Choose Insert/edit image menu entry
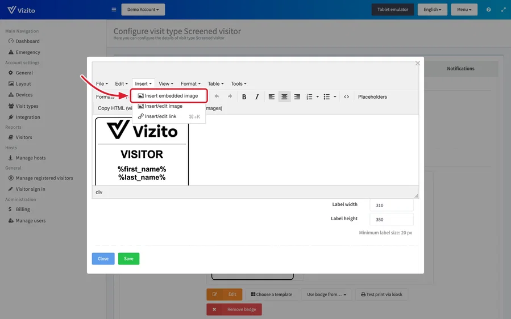511x319 pixels. pos(169,106)
